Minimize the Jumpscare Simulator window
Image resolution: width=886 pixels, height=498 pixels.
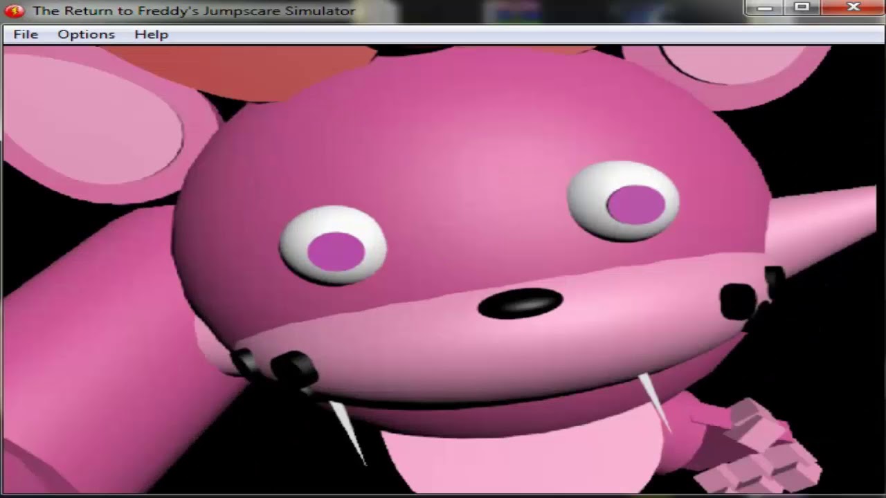(x=765, y=8)
